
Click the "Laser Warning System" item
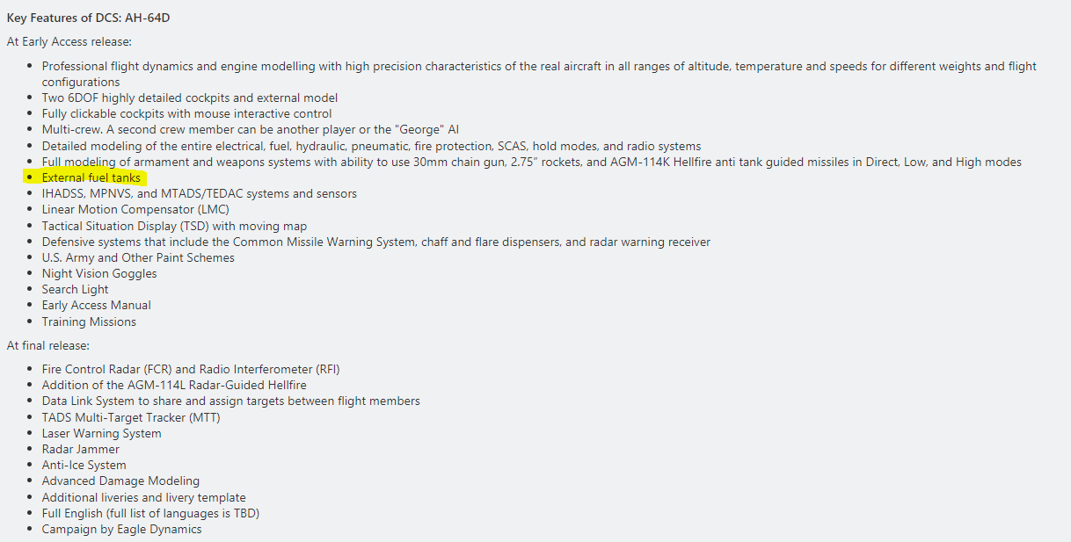(102, 433)
